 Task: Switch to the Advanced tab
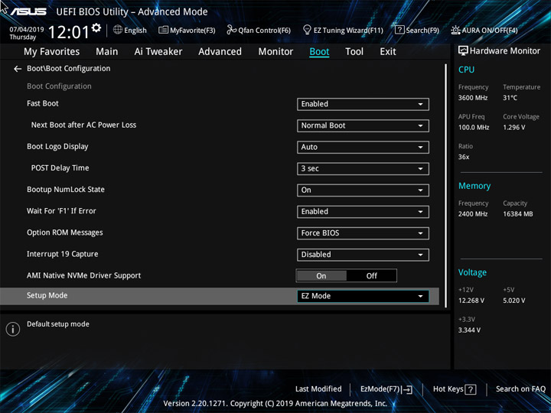pos(220,52)
